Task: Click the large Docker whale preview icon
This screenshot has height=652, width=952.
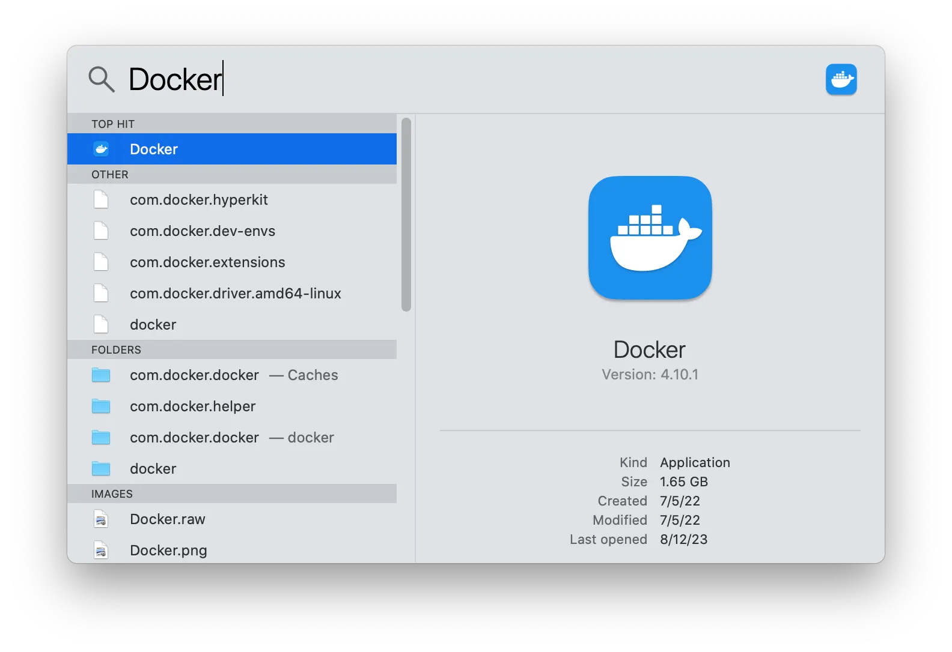Action: pos(650,238)
